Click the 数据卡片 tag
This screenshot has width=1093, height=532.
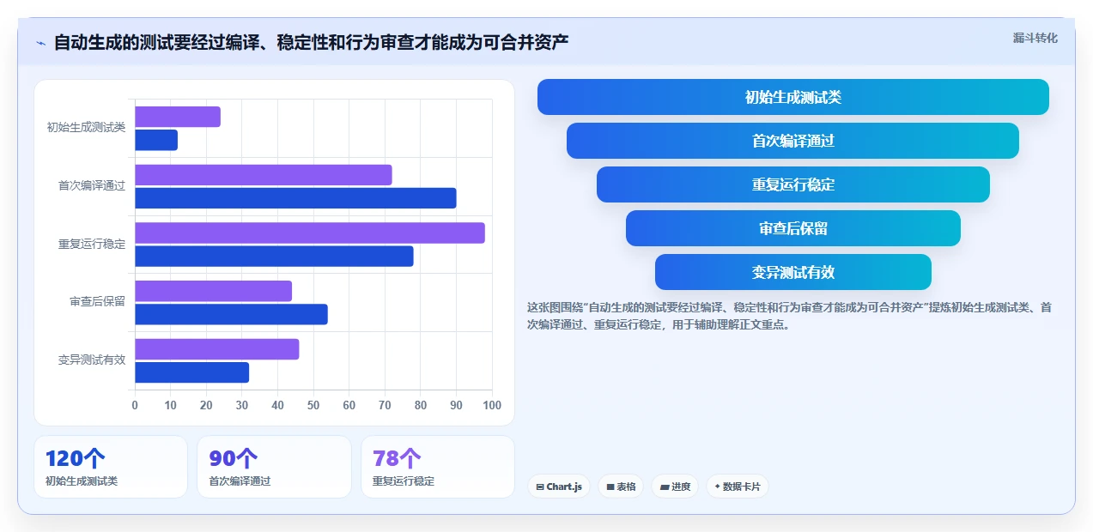(738, 487)
